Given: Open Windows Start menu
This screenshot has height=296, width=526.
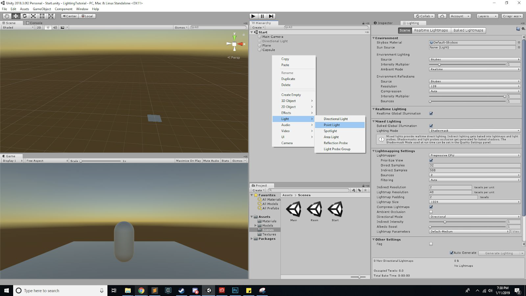Looking at the screenshot, I should coord(6,290).
